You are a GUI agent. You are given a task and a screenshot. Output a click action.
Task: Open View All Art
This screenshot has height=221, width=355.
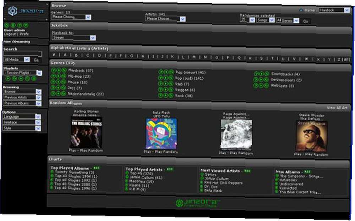point(337,108)
